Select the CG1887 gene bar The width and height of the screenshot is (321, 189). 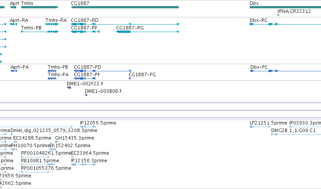coord(125,7)
